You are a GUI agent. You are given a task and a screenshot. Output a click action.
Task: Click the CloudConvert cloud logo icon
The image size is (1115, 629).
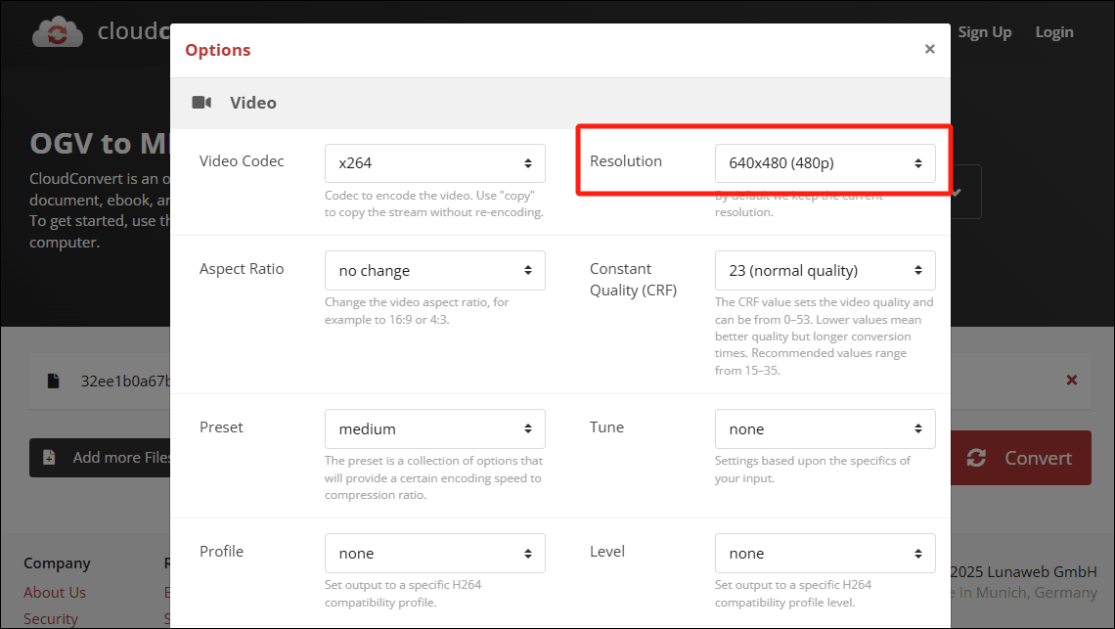coord(58,32)
